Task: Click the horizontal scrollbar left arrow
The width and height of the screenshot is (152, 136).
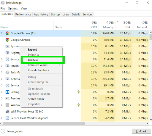Action: pos(1,124)
